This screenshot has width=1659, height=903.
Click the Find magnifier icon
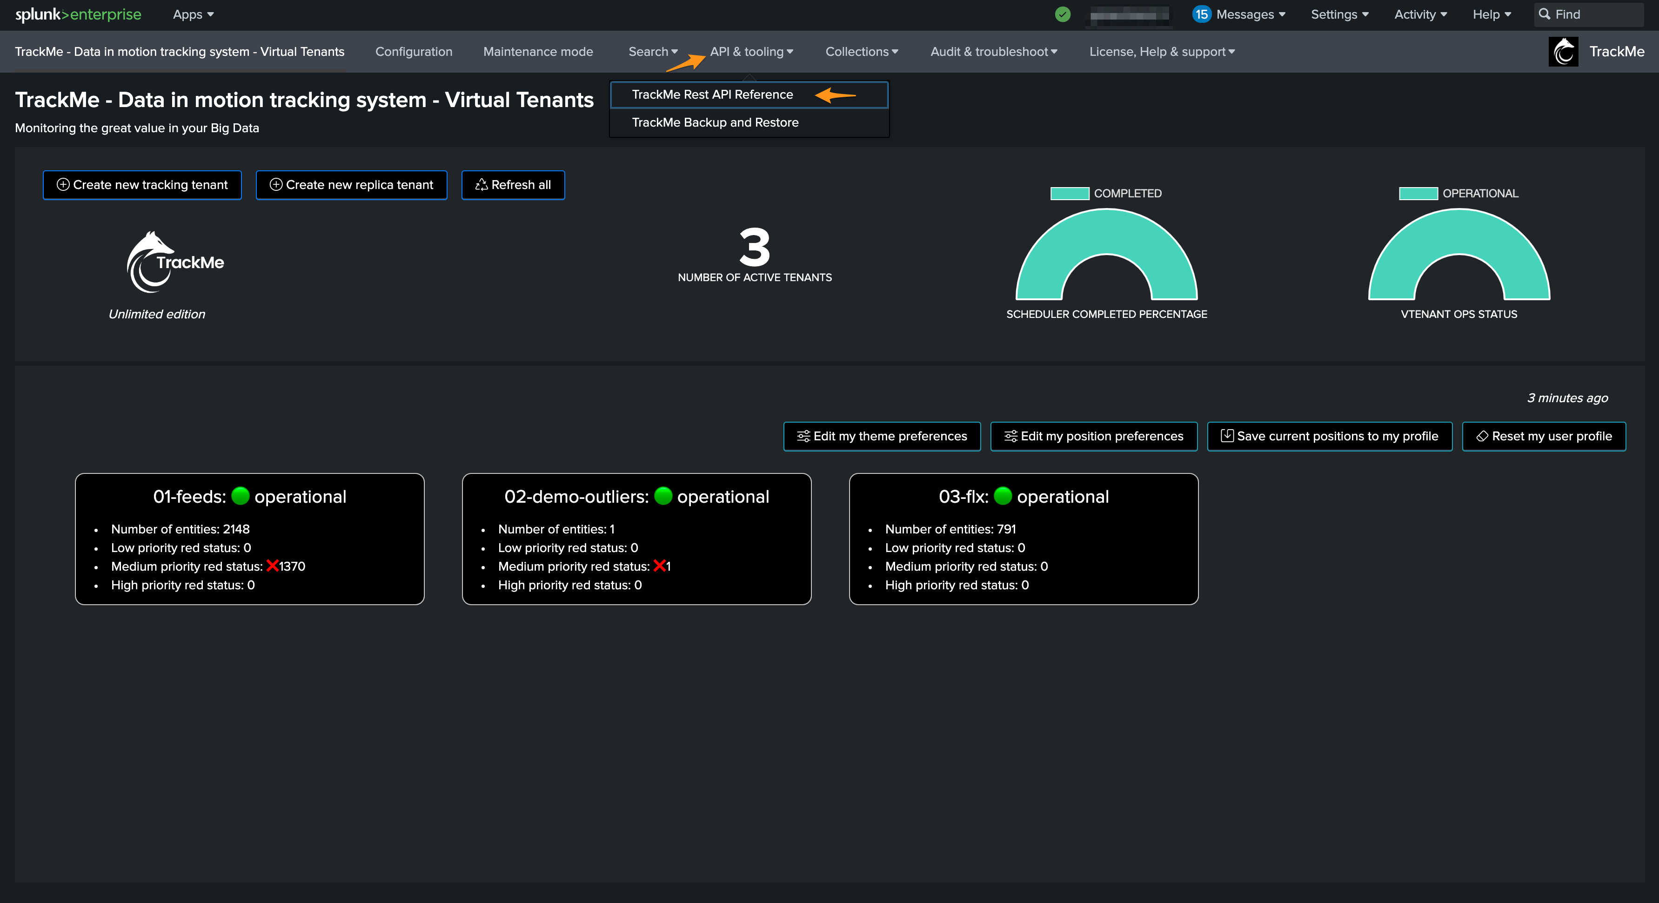pos(1544,14)
